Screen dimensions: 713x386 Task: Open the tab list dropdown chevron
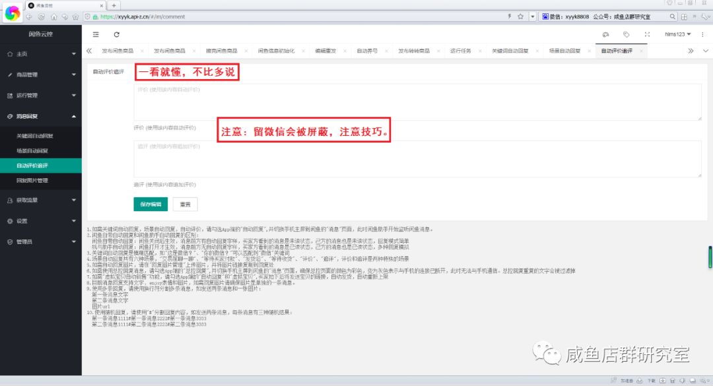(x=705, y=51)
